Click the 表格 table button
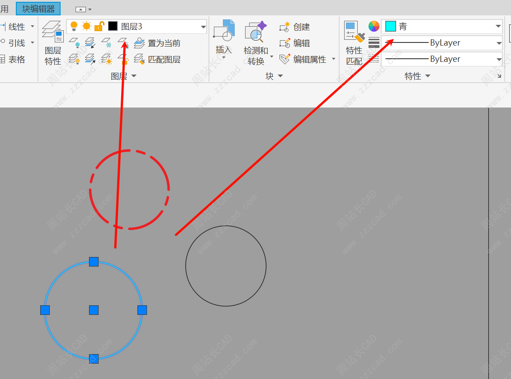This screenshot has height=379, width=511. (x=14, y=59)
